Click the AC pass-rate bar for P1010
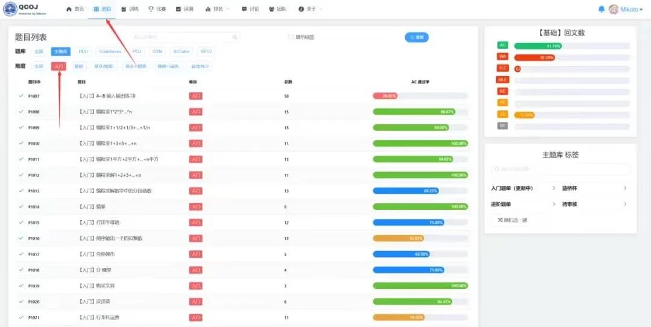 (420, 144)
